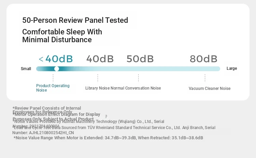The image size is (256, 158).
Task: Click 'Comfortable Sleep With Minimal Disturbance' heading
Action: click(62, 36)
